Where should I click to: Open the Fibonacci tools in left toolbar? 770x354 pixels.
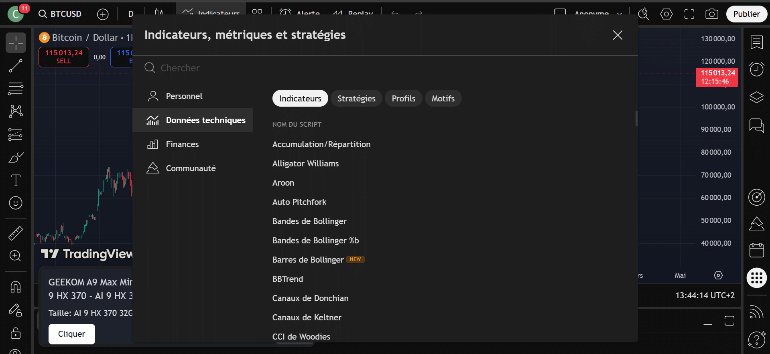[16, 89]
